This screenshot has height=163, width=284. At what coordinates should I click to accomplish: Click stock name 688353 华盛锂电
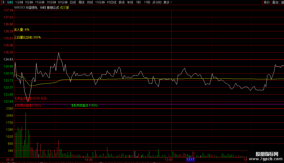pos(26,8)
